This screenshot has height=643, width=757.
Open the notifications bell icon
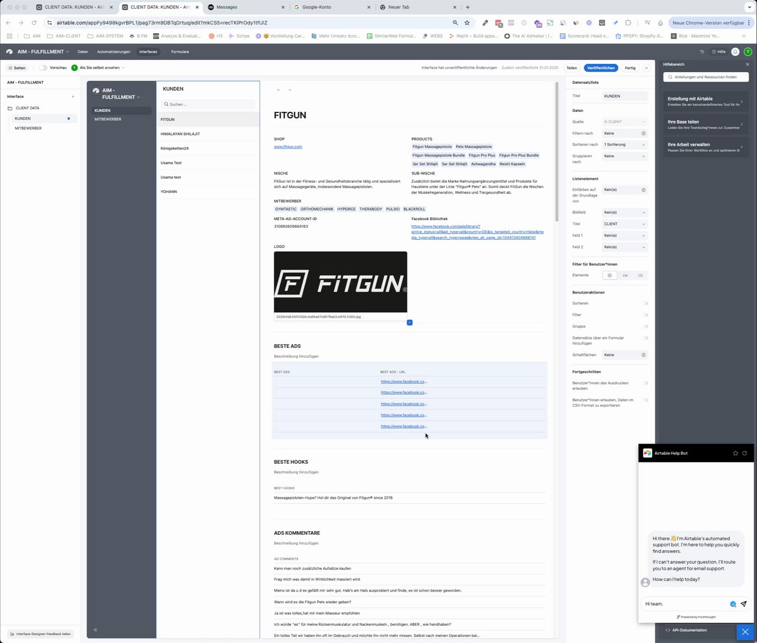click(x=735, y=51)
